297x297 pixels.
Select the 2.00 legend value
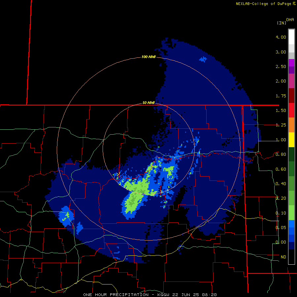tap(281, 81)
